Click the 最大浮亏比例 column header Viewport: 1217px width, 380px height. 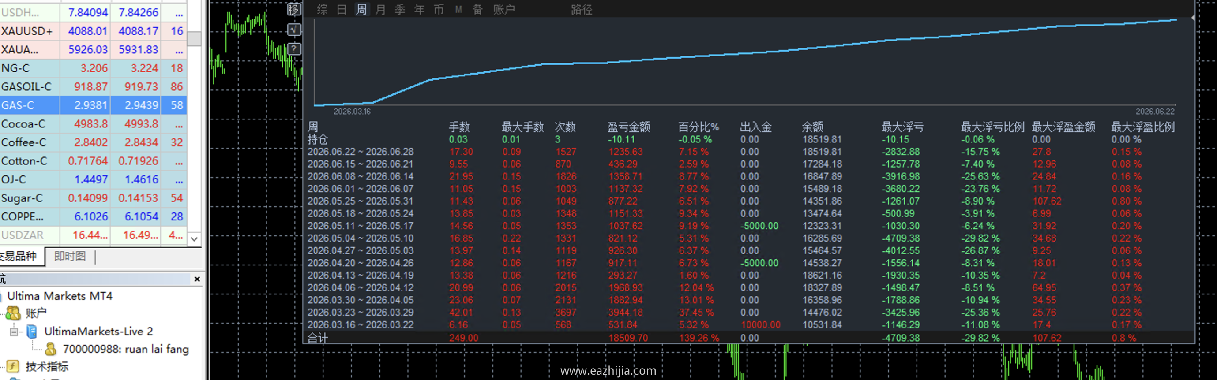click(x=992, y=127)
